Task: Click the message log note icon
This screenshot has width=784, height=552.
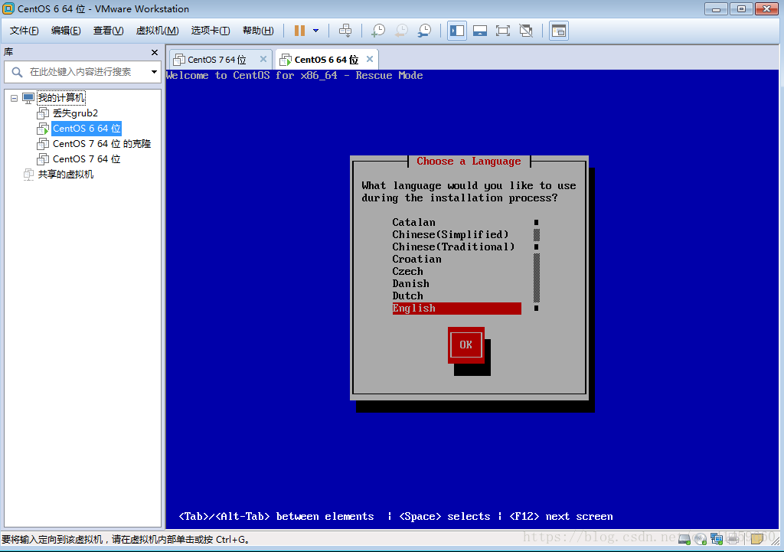Action: [756, 538]
